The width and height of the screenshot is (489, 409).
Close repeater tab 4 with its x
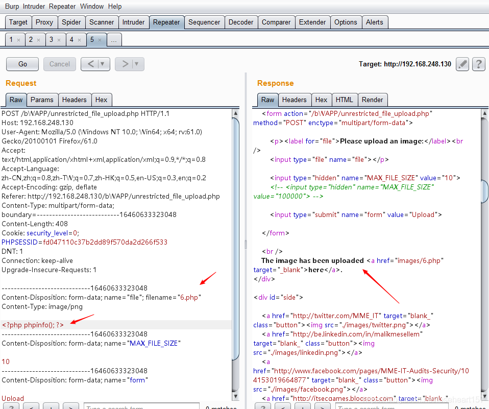(x=79, y=40)
